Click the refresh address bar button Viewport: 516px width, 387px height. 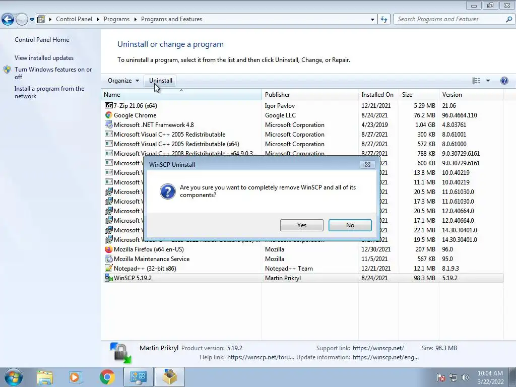coord(383,20)
